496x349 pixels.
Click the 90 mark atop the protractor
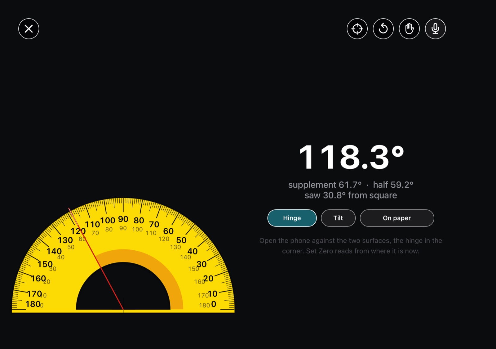[123, 219]
